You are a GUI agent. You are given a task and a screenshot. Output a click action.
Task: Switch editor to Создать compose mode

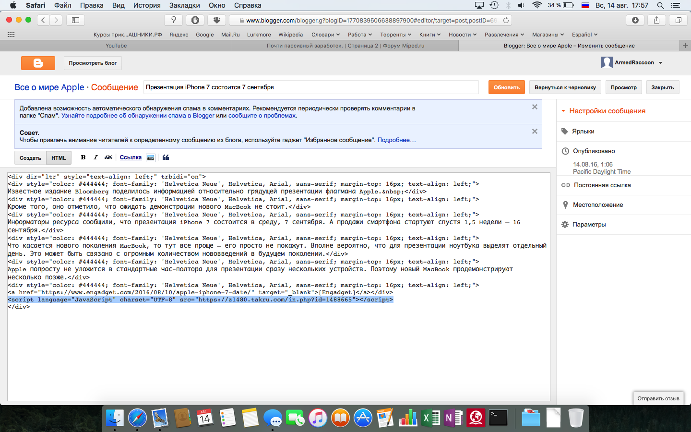pos(30,158)
